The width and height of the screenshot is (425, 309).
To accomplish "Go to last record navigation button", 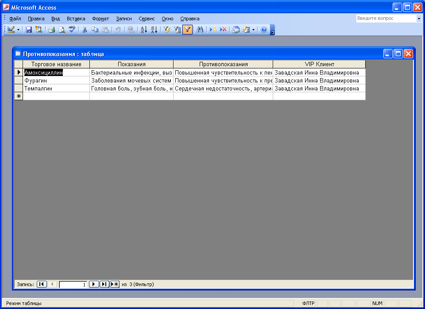I will tap(104, 284).
